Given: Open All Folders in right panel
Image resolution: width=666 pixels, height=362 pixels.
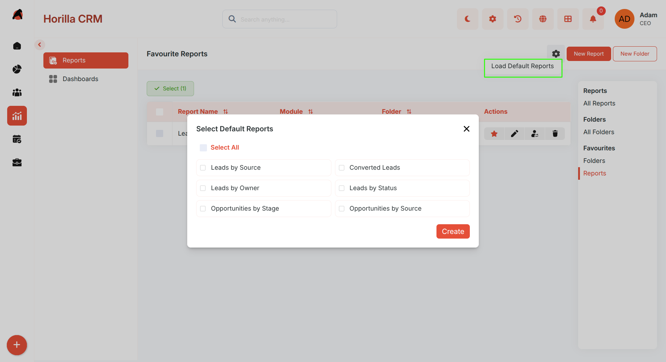Looking at the screenshot, I should click(x=599, y=132).
